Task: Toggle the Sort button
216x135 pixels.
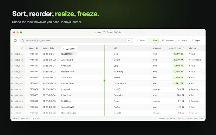Action: point(153,40)
